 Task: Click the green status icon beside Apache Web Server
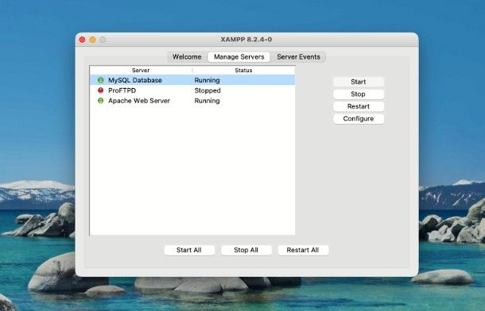[x=100, y=101]
